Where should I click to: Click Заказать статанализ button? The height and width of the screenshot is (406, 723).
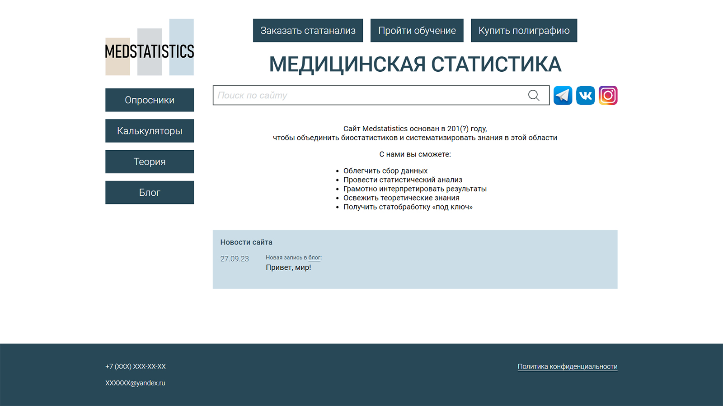click(308, 31)
